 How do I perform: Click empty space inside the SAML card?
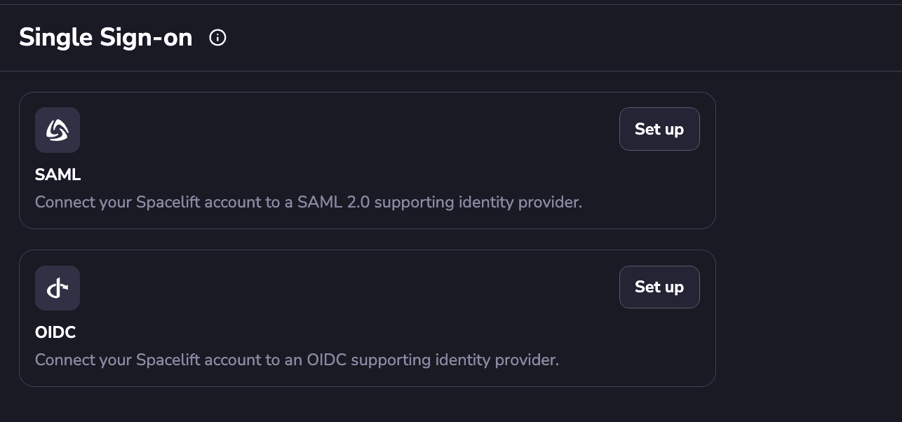[x=351, y=140]
